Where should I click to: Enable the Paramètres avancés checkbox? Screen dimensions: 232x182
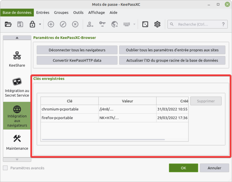5,168
